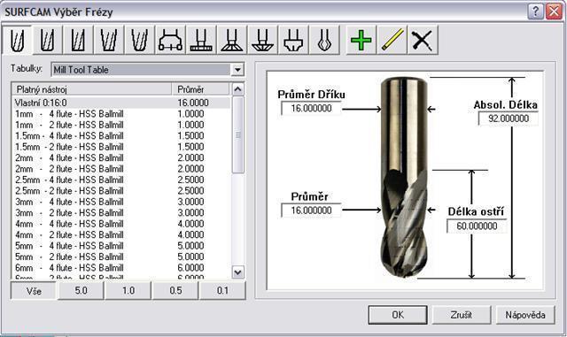Choose the corner rounding cutter icon
Viewport: 567px width, 337px height.
[x=293, y=40]
